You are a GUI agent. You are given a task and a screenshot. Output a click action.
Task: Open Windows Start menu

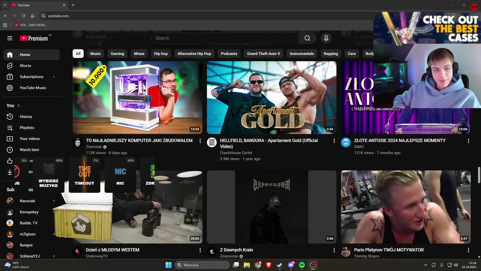pos(168,265)
